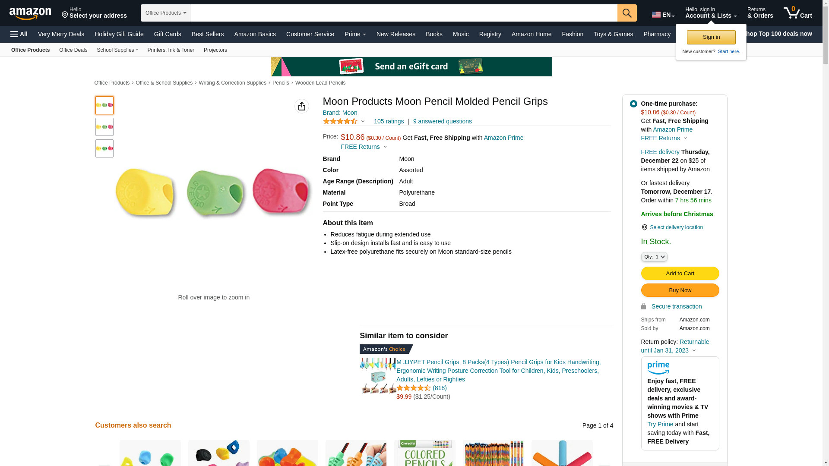The height and width of the screenshot is (466, 829).
Task: Click the Add to Cart button
Action: 680,274
